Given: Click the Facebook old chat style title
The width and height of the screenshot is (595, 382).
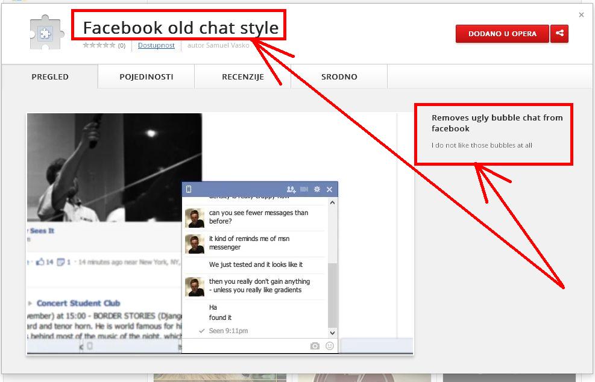Looking at the screenshot, I should (181, 28).
